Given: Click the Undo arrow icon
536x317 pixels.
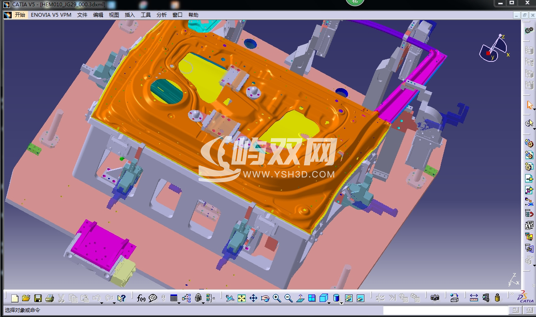Looking at the screenshot, I should point(96,298).
